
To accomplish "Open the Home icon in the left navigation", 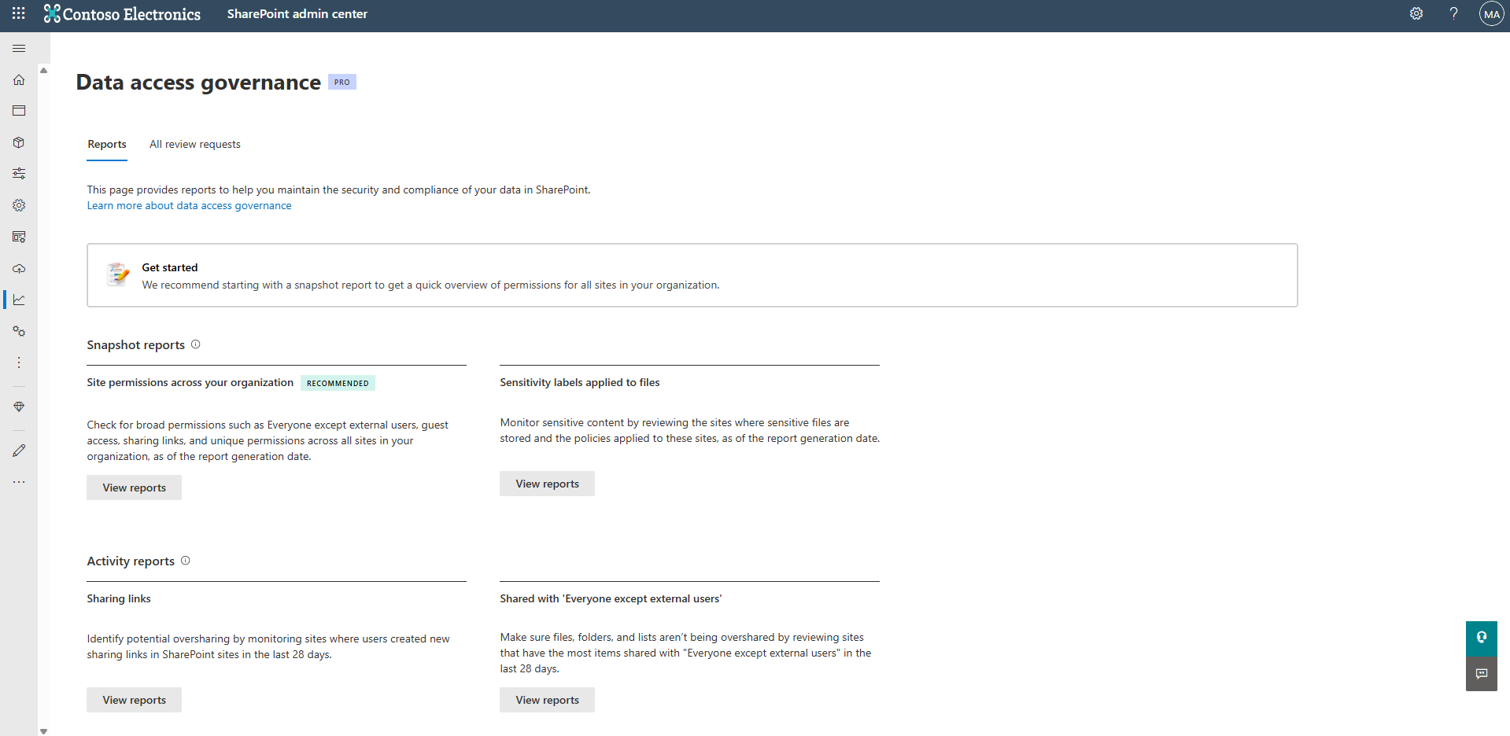I will pyautogui.click(x=19, y=79).
